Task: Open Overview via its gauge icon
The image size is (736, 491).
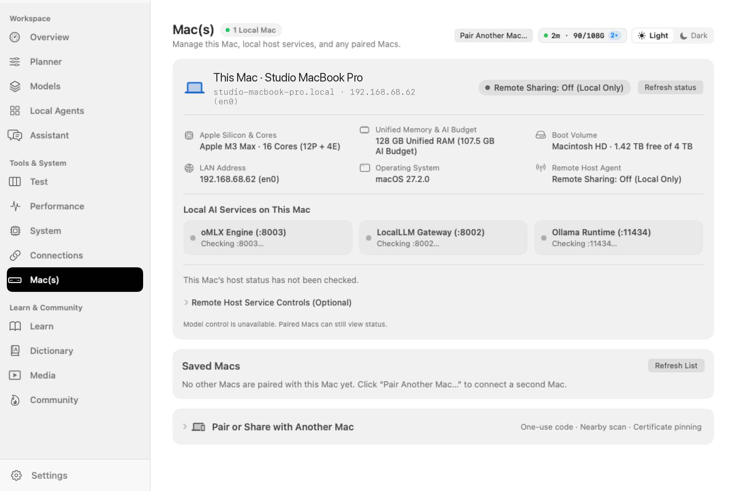Action: 15,37
